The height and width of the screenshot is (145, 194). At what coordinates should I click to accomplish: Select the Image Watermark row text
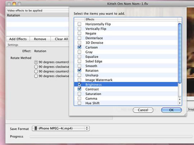click(99, 80)
